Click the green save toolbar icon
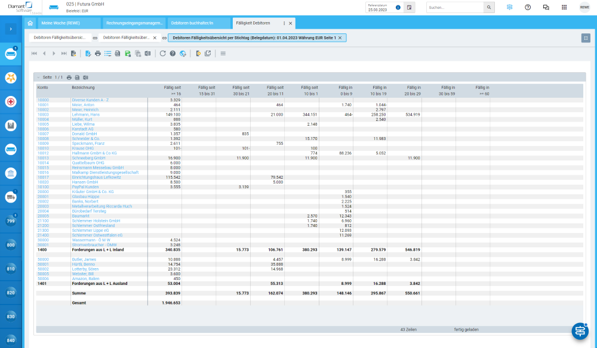This screenshot has width=597, height=348. (128, 54)
